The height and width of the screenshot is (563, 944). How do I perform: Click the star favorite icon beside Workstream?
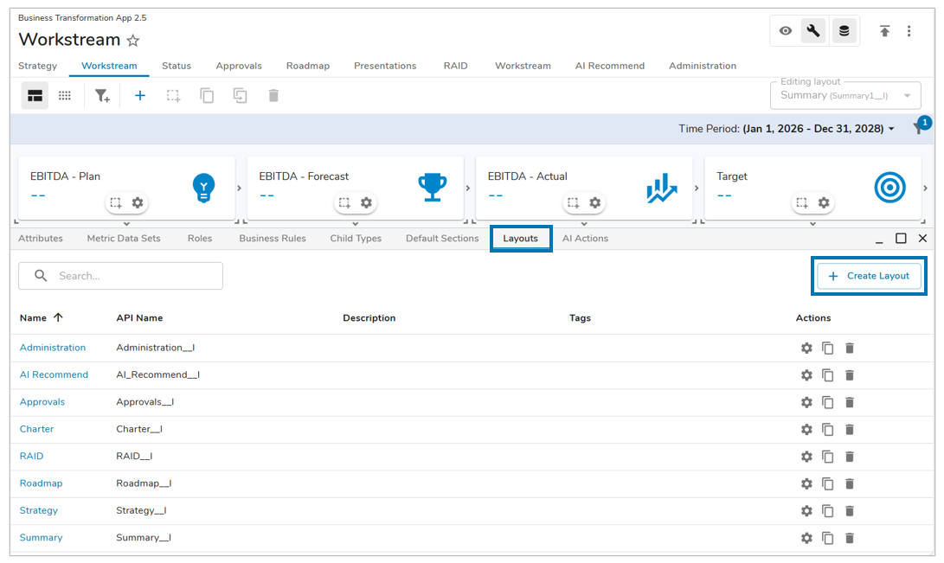click(x=133, y=41)
